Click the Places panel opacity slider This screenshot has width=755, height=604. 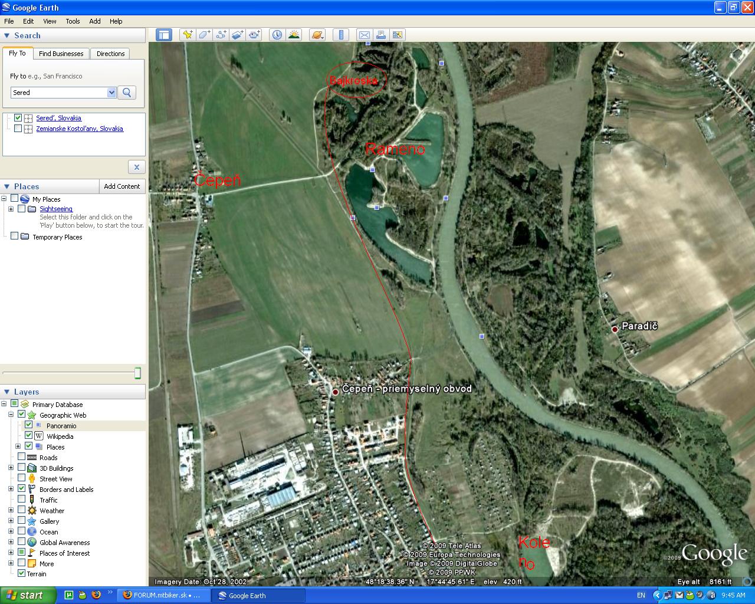click(137, 373)
